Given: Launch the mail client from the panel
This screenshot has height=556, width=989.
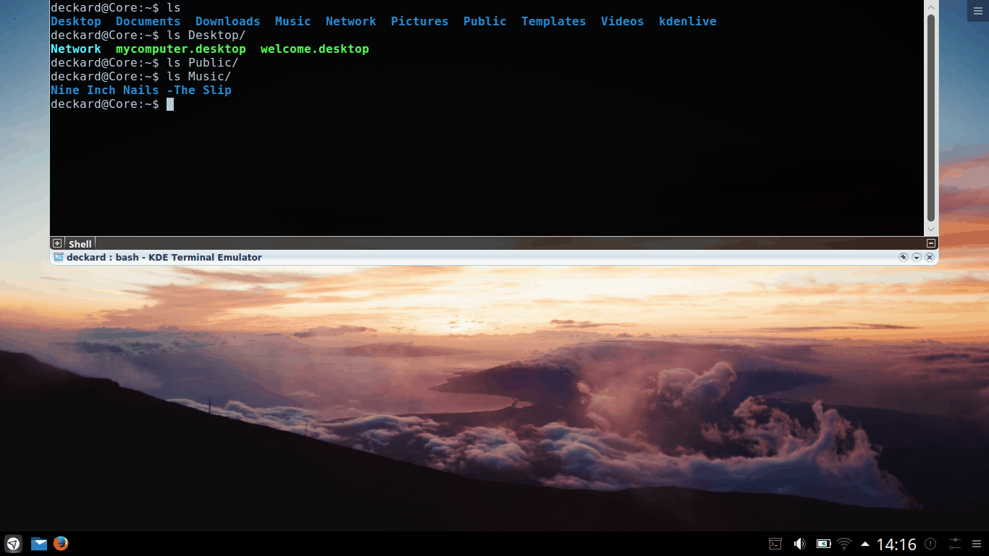Looking at the screenshot, I should 38,544.
